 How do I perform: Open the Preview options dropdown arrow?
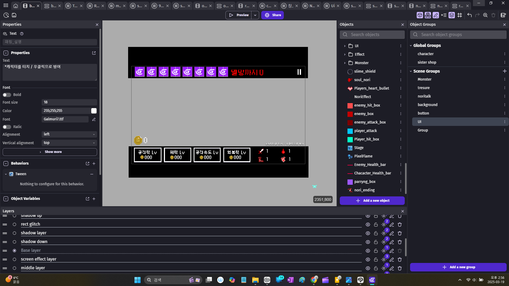[x=255, y=15]
